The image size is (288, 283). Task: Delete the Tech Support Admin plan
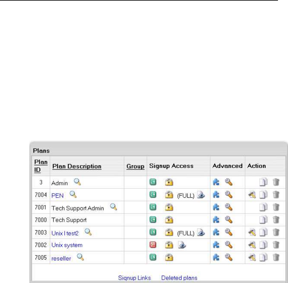[276, 207]
